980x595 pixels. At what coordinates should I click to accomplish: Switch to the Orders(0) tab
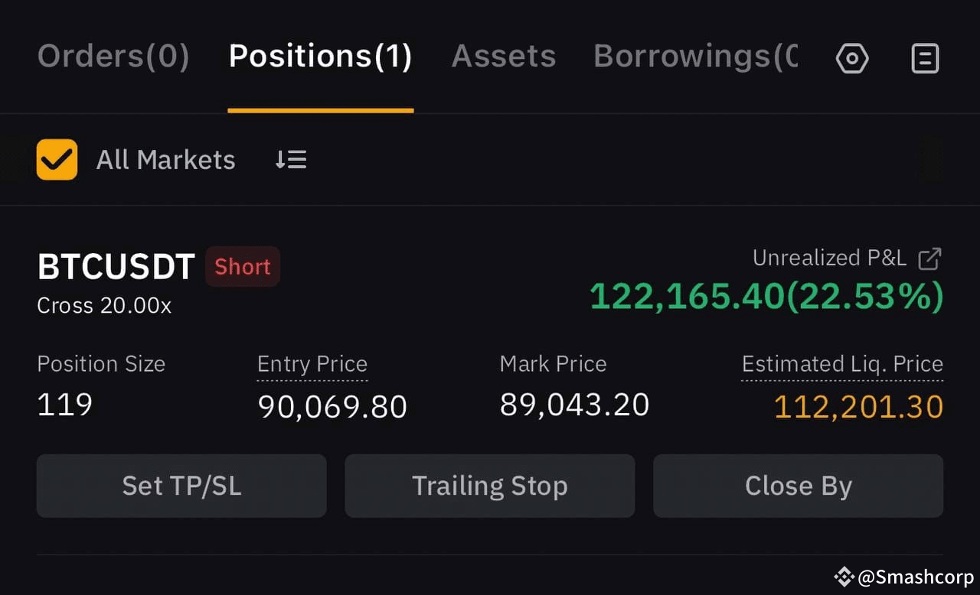113,57
